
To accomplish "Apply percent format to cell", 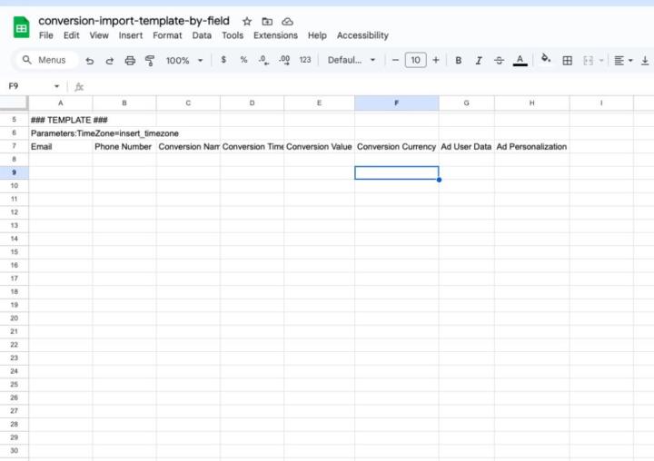I will (x=243, y=60).
